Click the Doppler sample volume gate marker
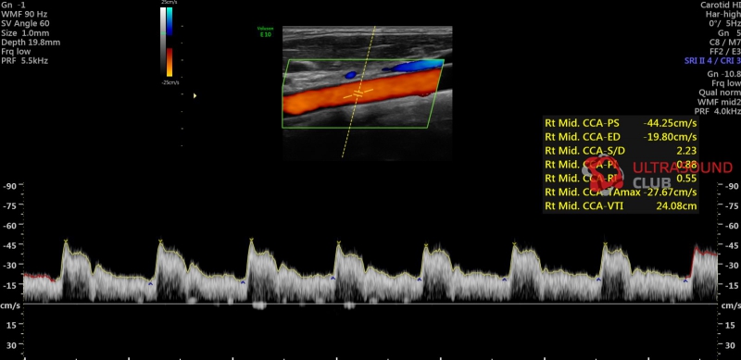Screen dimensions: 741x360 [358, 93]
